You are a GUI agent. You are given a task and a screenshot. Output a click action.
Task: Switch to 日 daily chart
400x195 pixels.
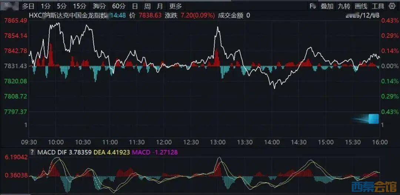coord(135,6)
